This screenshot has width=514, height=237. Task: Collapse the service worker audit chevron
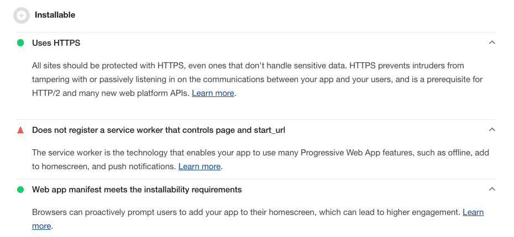tap(492, 130)
